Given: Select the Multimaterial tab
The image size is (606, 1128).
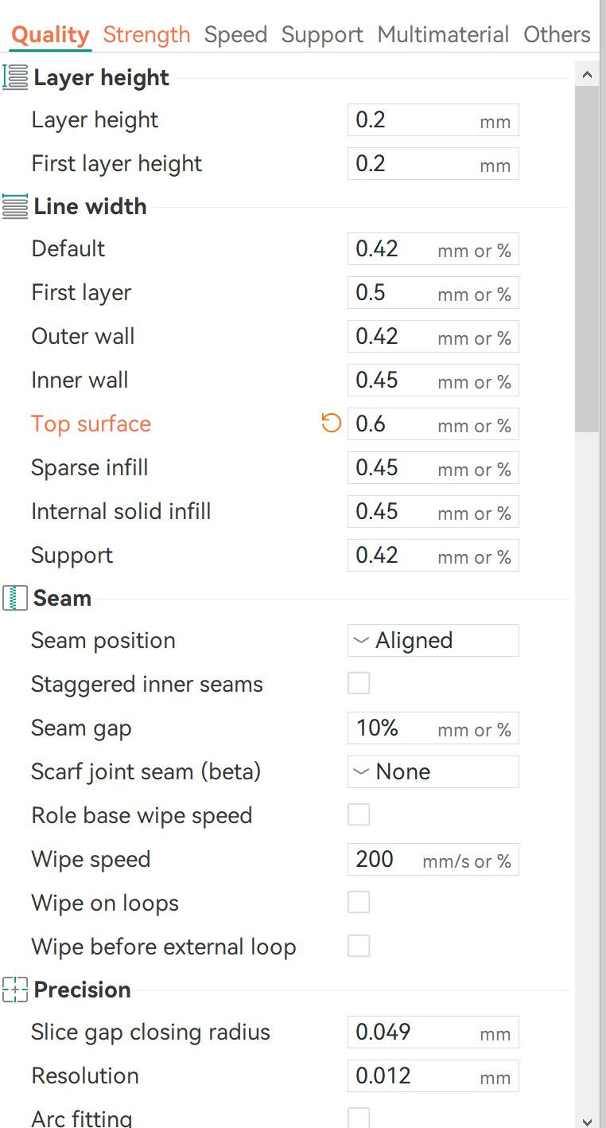Looking at the screenshot, I should [x=443, y=35].
